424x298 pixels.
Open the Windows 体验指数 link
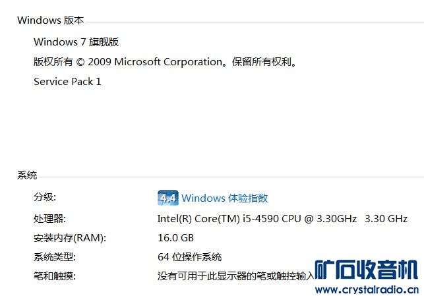pyautogui.click(x=225, y=198)
